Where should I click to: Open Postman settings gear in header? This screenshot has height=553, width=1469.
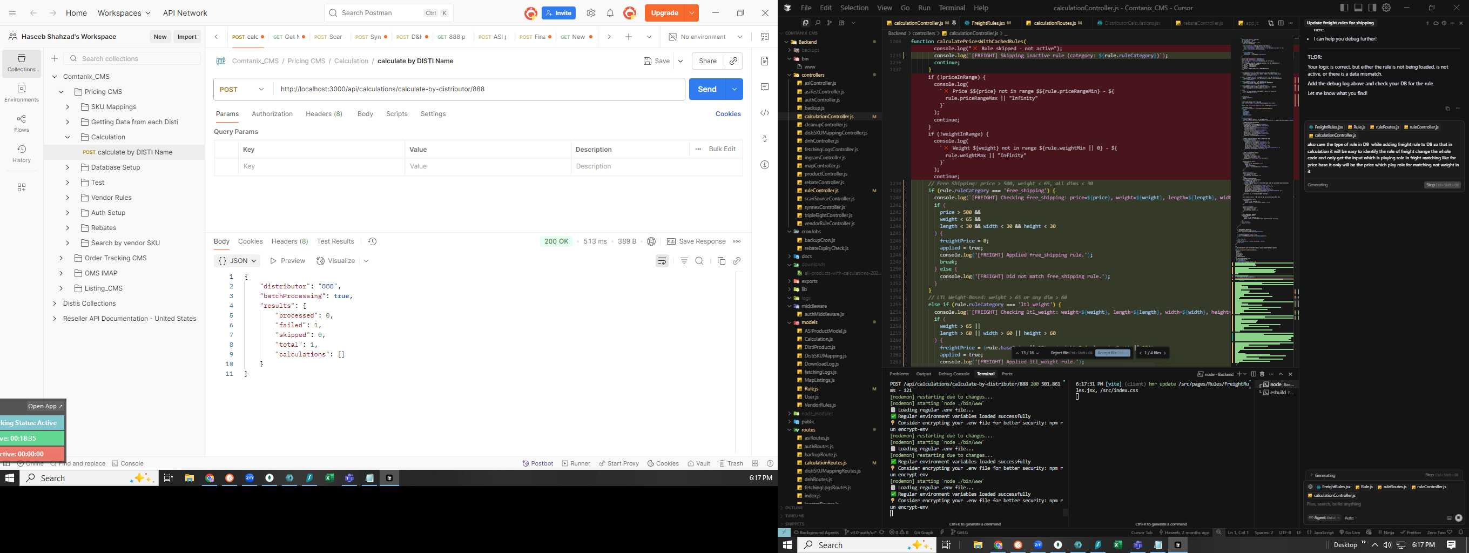tap(591, 13)
